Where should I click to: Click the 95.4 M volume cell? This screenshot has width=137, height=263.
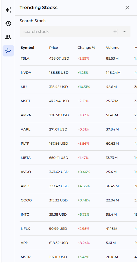coord(111,214)
